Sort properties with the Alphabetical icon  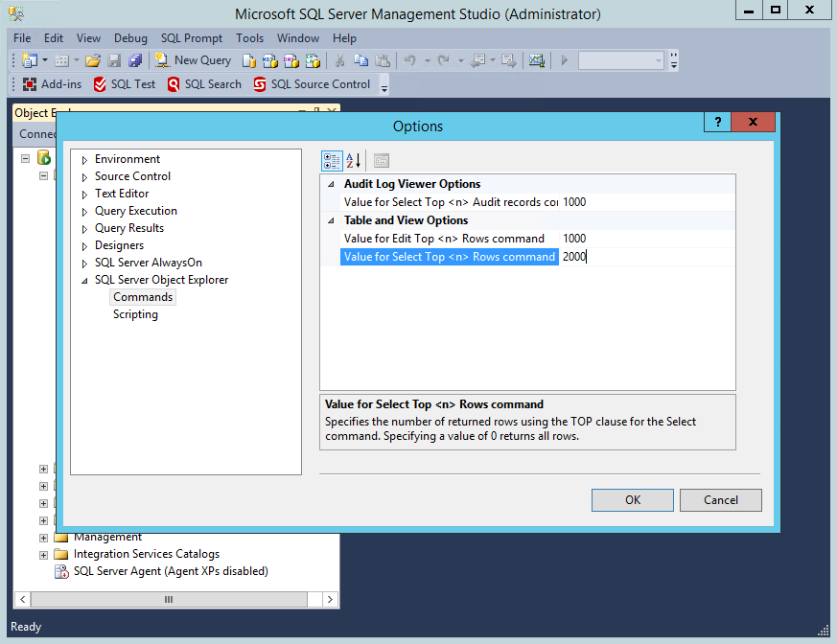tap(354, 161)
